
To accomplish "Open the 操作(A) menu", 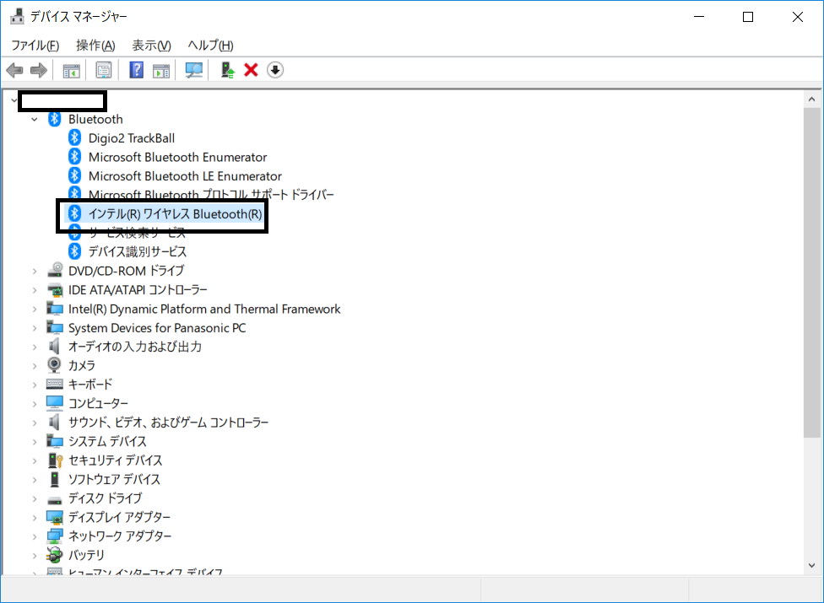I will [95, 46].
